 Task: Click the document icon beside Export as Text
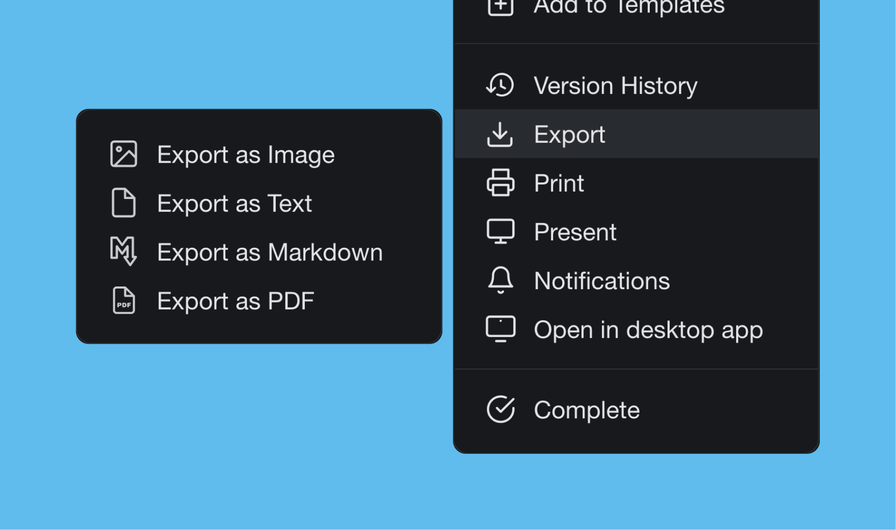[x=124, y=203]
